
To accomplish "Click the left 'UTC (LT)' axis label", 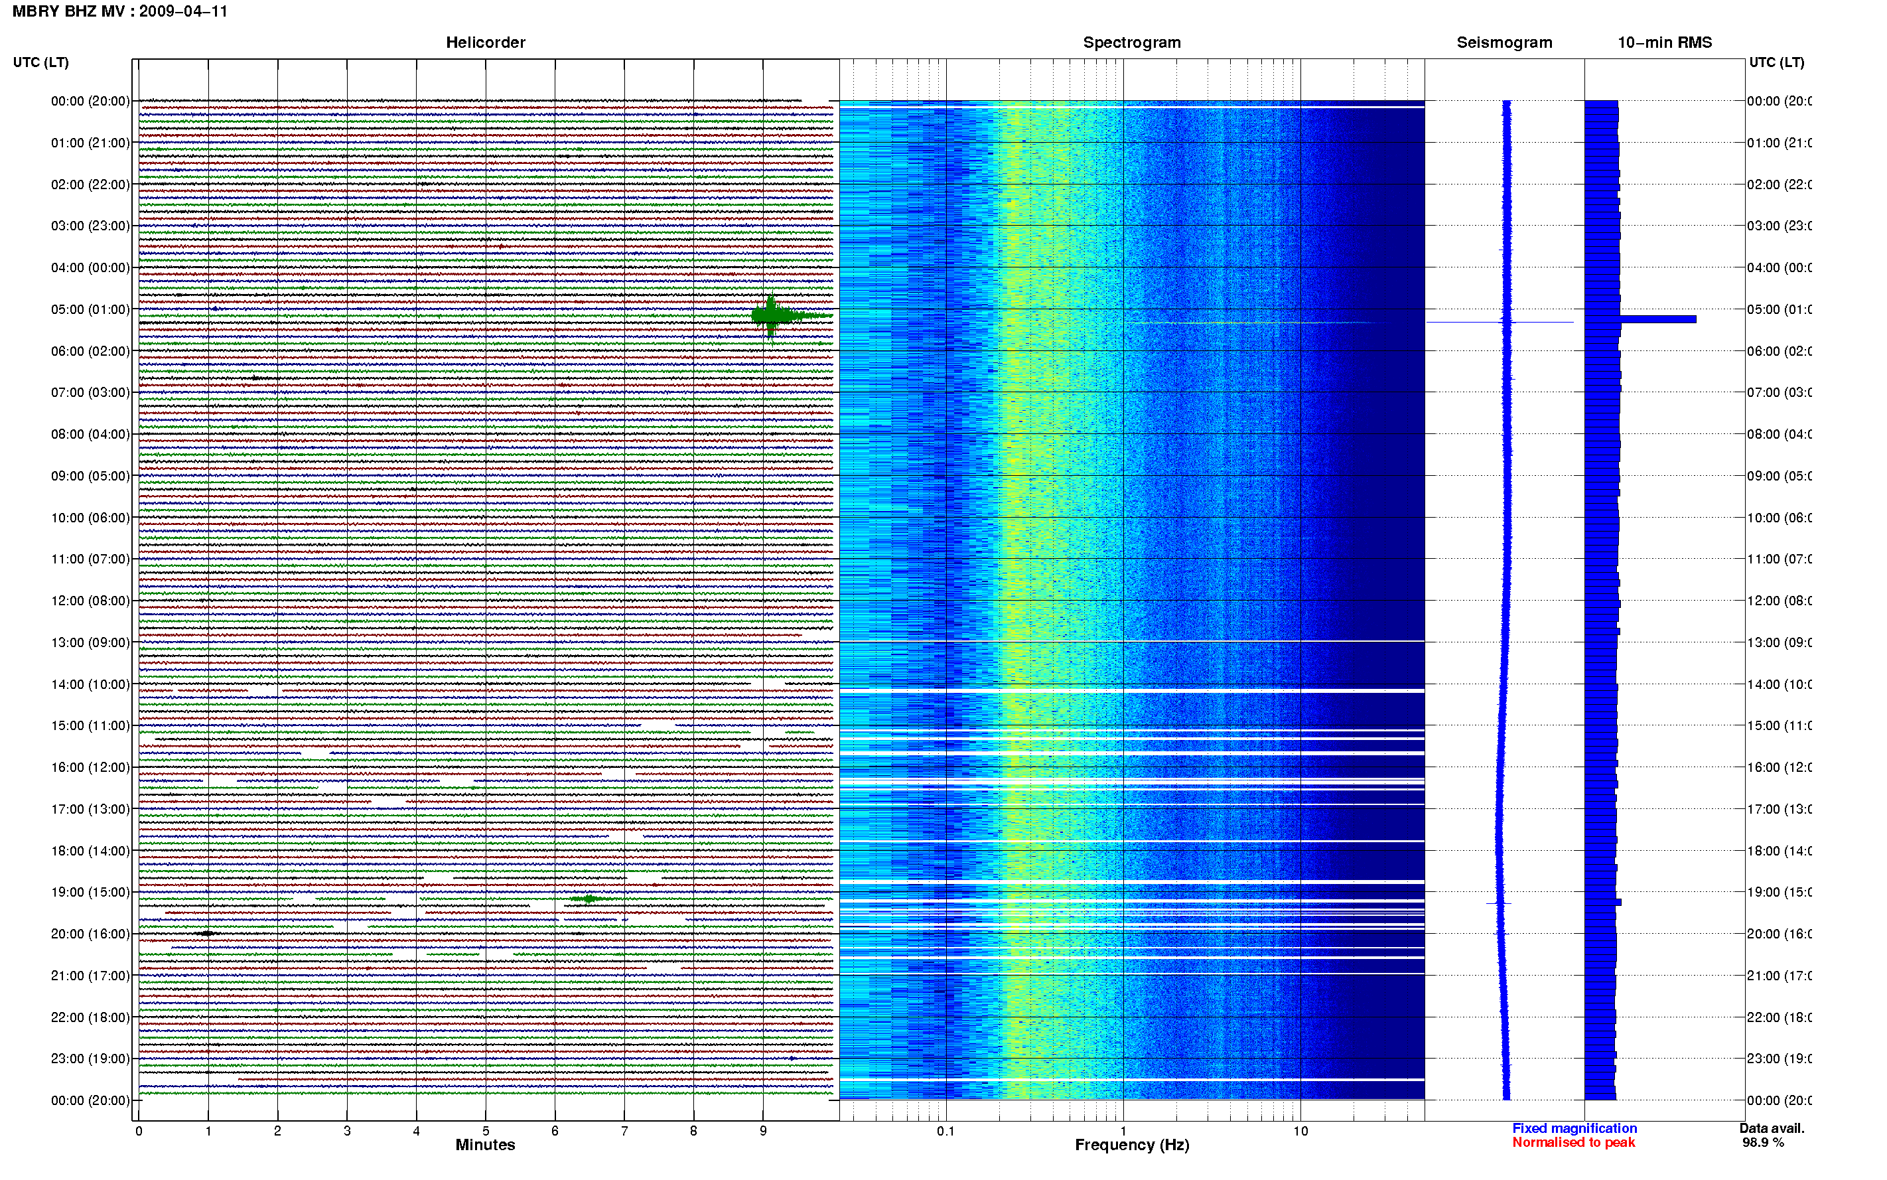I will tap(40, 62).
